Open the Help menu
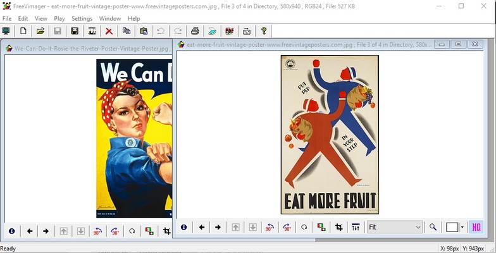 [x=134, y=19]
